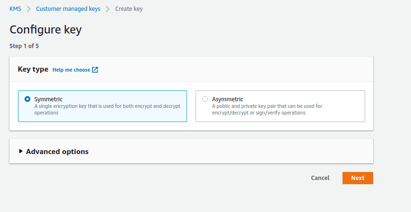Open the Help me choose link
411x212 pixels.
pyautogui.click(x=71, y=70)
